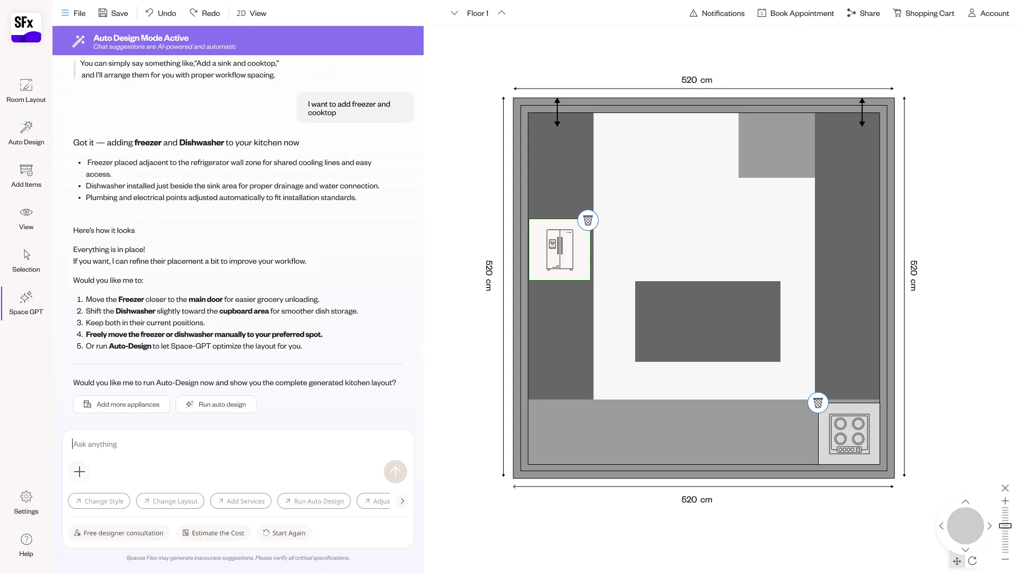The width and height of the screenshot is (1018, 573).
Task: Save the current design
Action: point(113,13)
